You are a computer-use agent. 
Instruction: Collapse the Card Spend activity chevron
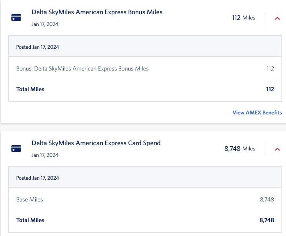[x=277, y=149]
